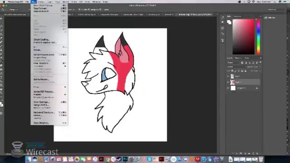Choose Step Forward in Edit menu
Image resolution: width=290 pixels, height=163 pixels.
pyautogui.click(x=49, y=8)
